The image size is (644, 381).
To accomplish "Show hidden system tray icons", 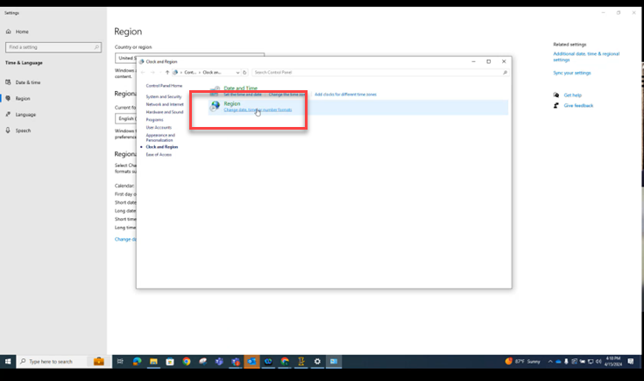I will coord(550,361).
